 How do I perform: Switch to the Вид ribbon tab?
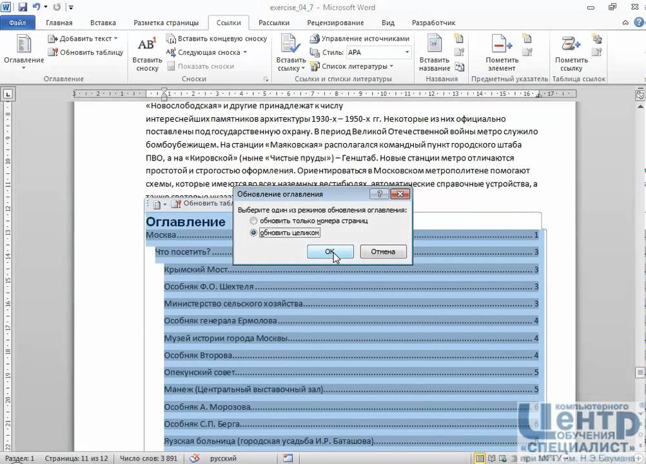coord(387,23)
